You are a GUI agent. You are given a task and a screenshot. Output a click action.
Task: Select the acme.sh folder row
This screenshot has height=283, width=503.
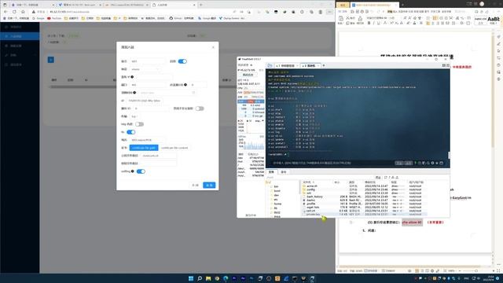(x=364, y=186)
